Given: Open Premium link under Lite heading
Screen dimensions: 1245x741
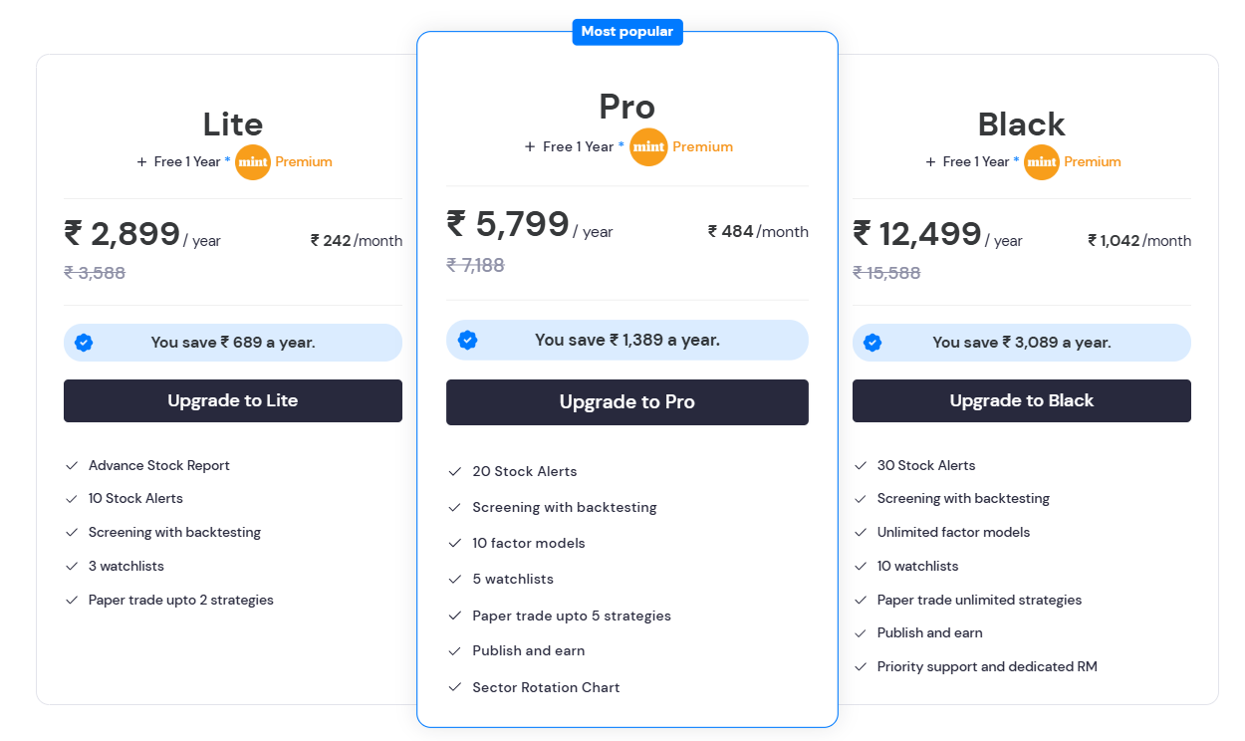Looking at the screenshot, I should [x=304, y=161].
